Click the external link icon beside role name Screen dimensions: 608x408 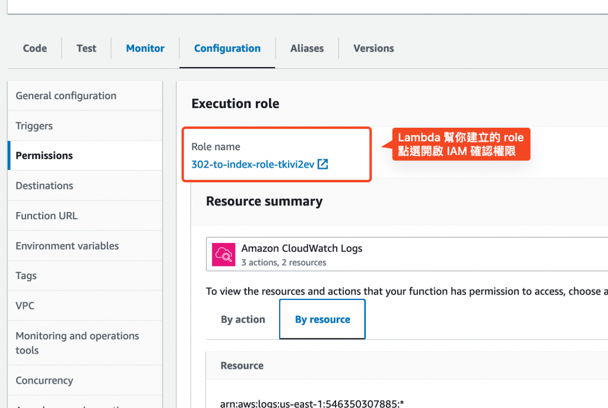click(x=323, y=165)
